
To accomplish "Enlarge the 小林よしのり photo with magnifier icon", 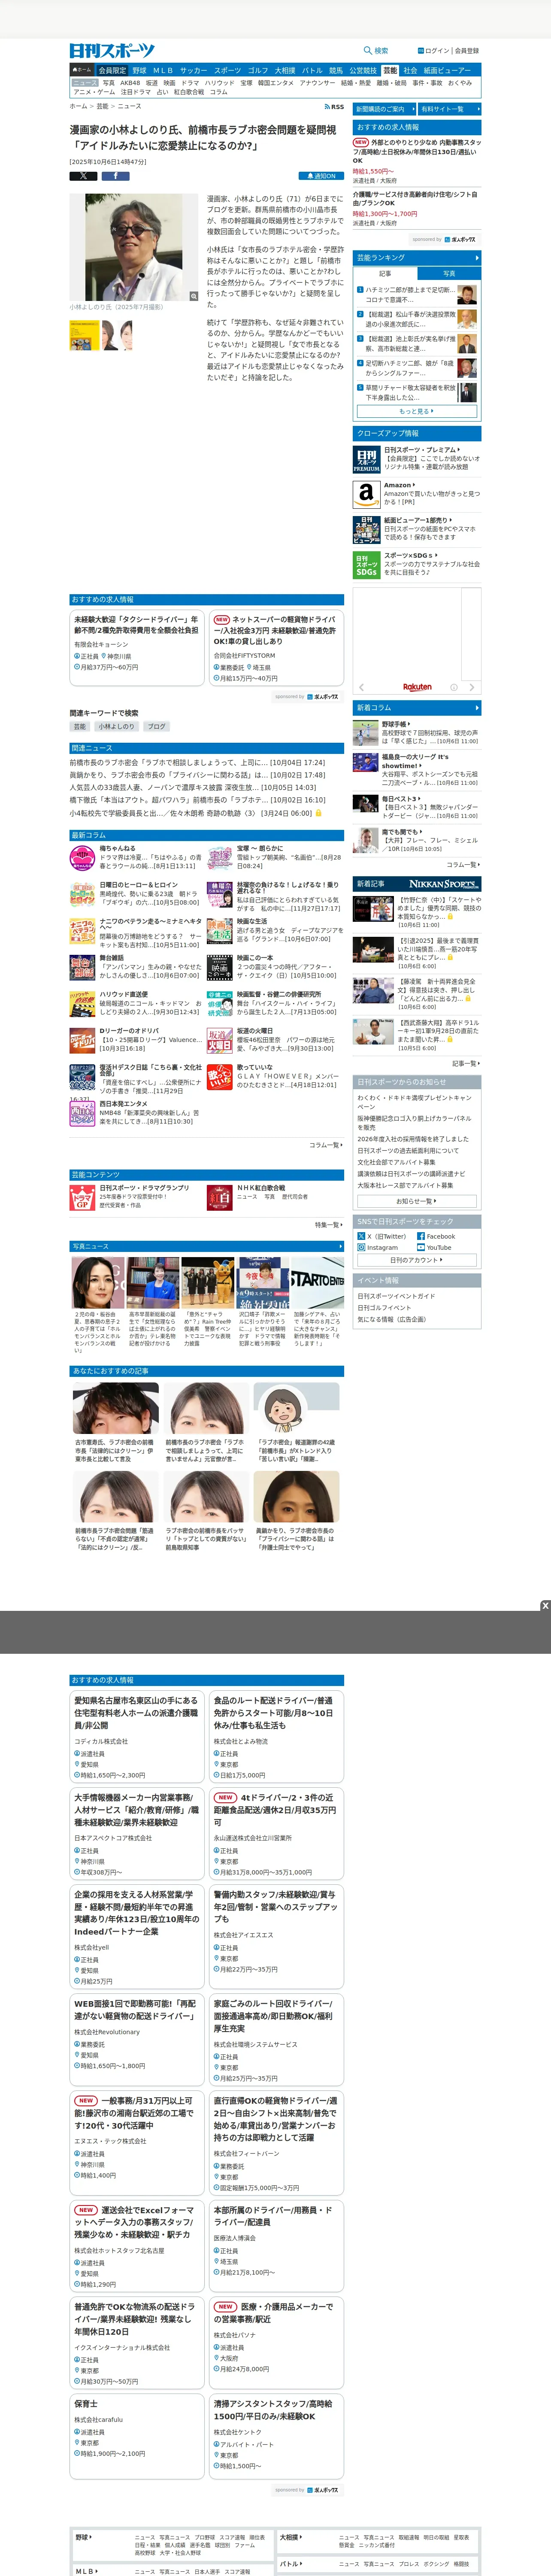I will click(x=194, y=296).
